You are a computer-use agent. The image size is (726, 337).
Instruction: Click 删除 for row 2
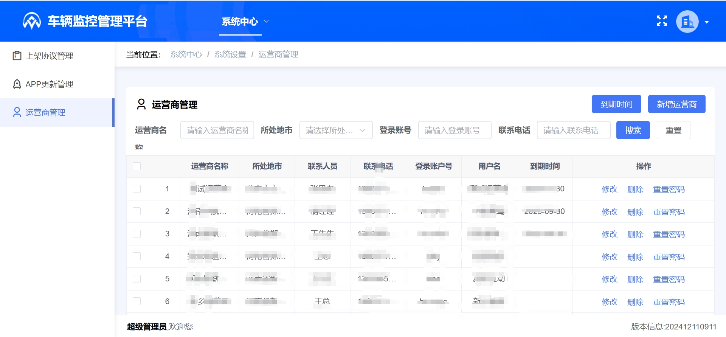[635, 212]
